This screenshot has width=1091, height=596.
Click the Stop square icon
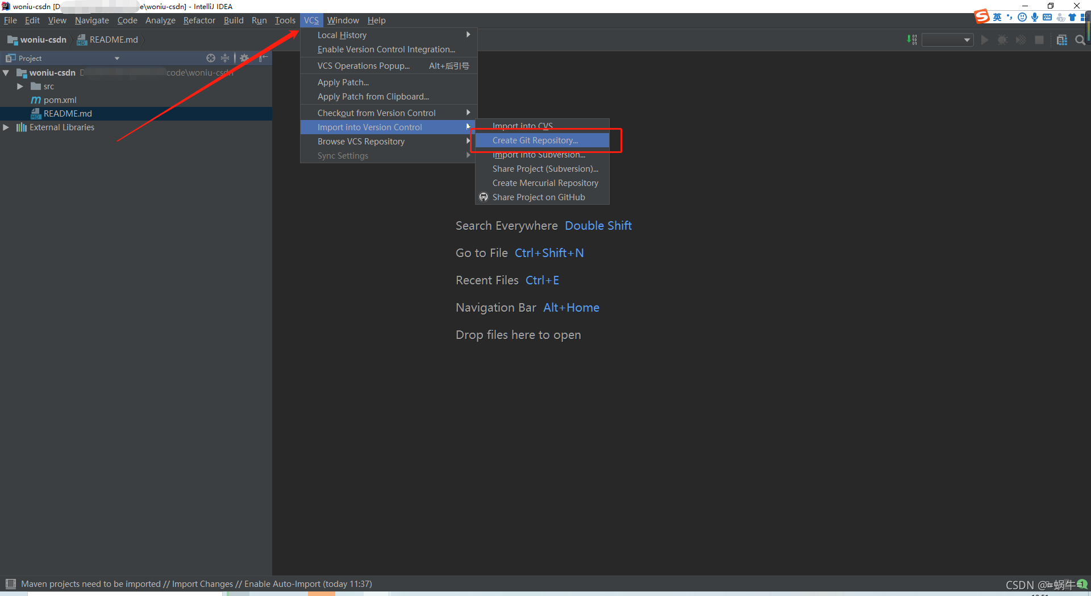(x=1039, y=40)
